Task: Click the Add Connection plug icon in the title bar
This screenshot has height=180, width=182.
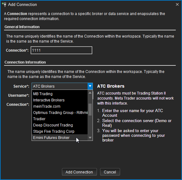Action: point(4,4)
